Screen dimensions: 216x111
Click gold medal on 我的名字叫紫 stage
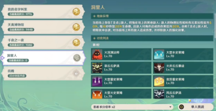coord(76,12)
